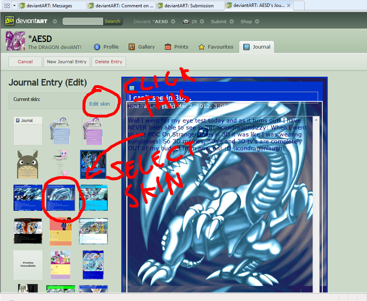Click the journal icon above entry title
The image size is (367, 301).
(132, 88)
